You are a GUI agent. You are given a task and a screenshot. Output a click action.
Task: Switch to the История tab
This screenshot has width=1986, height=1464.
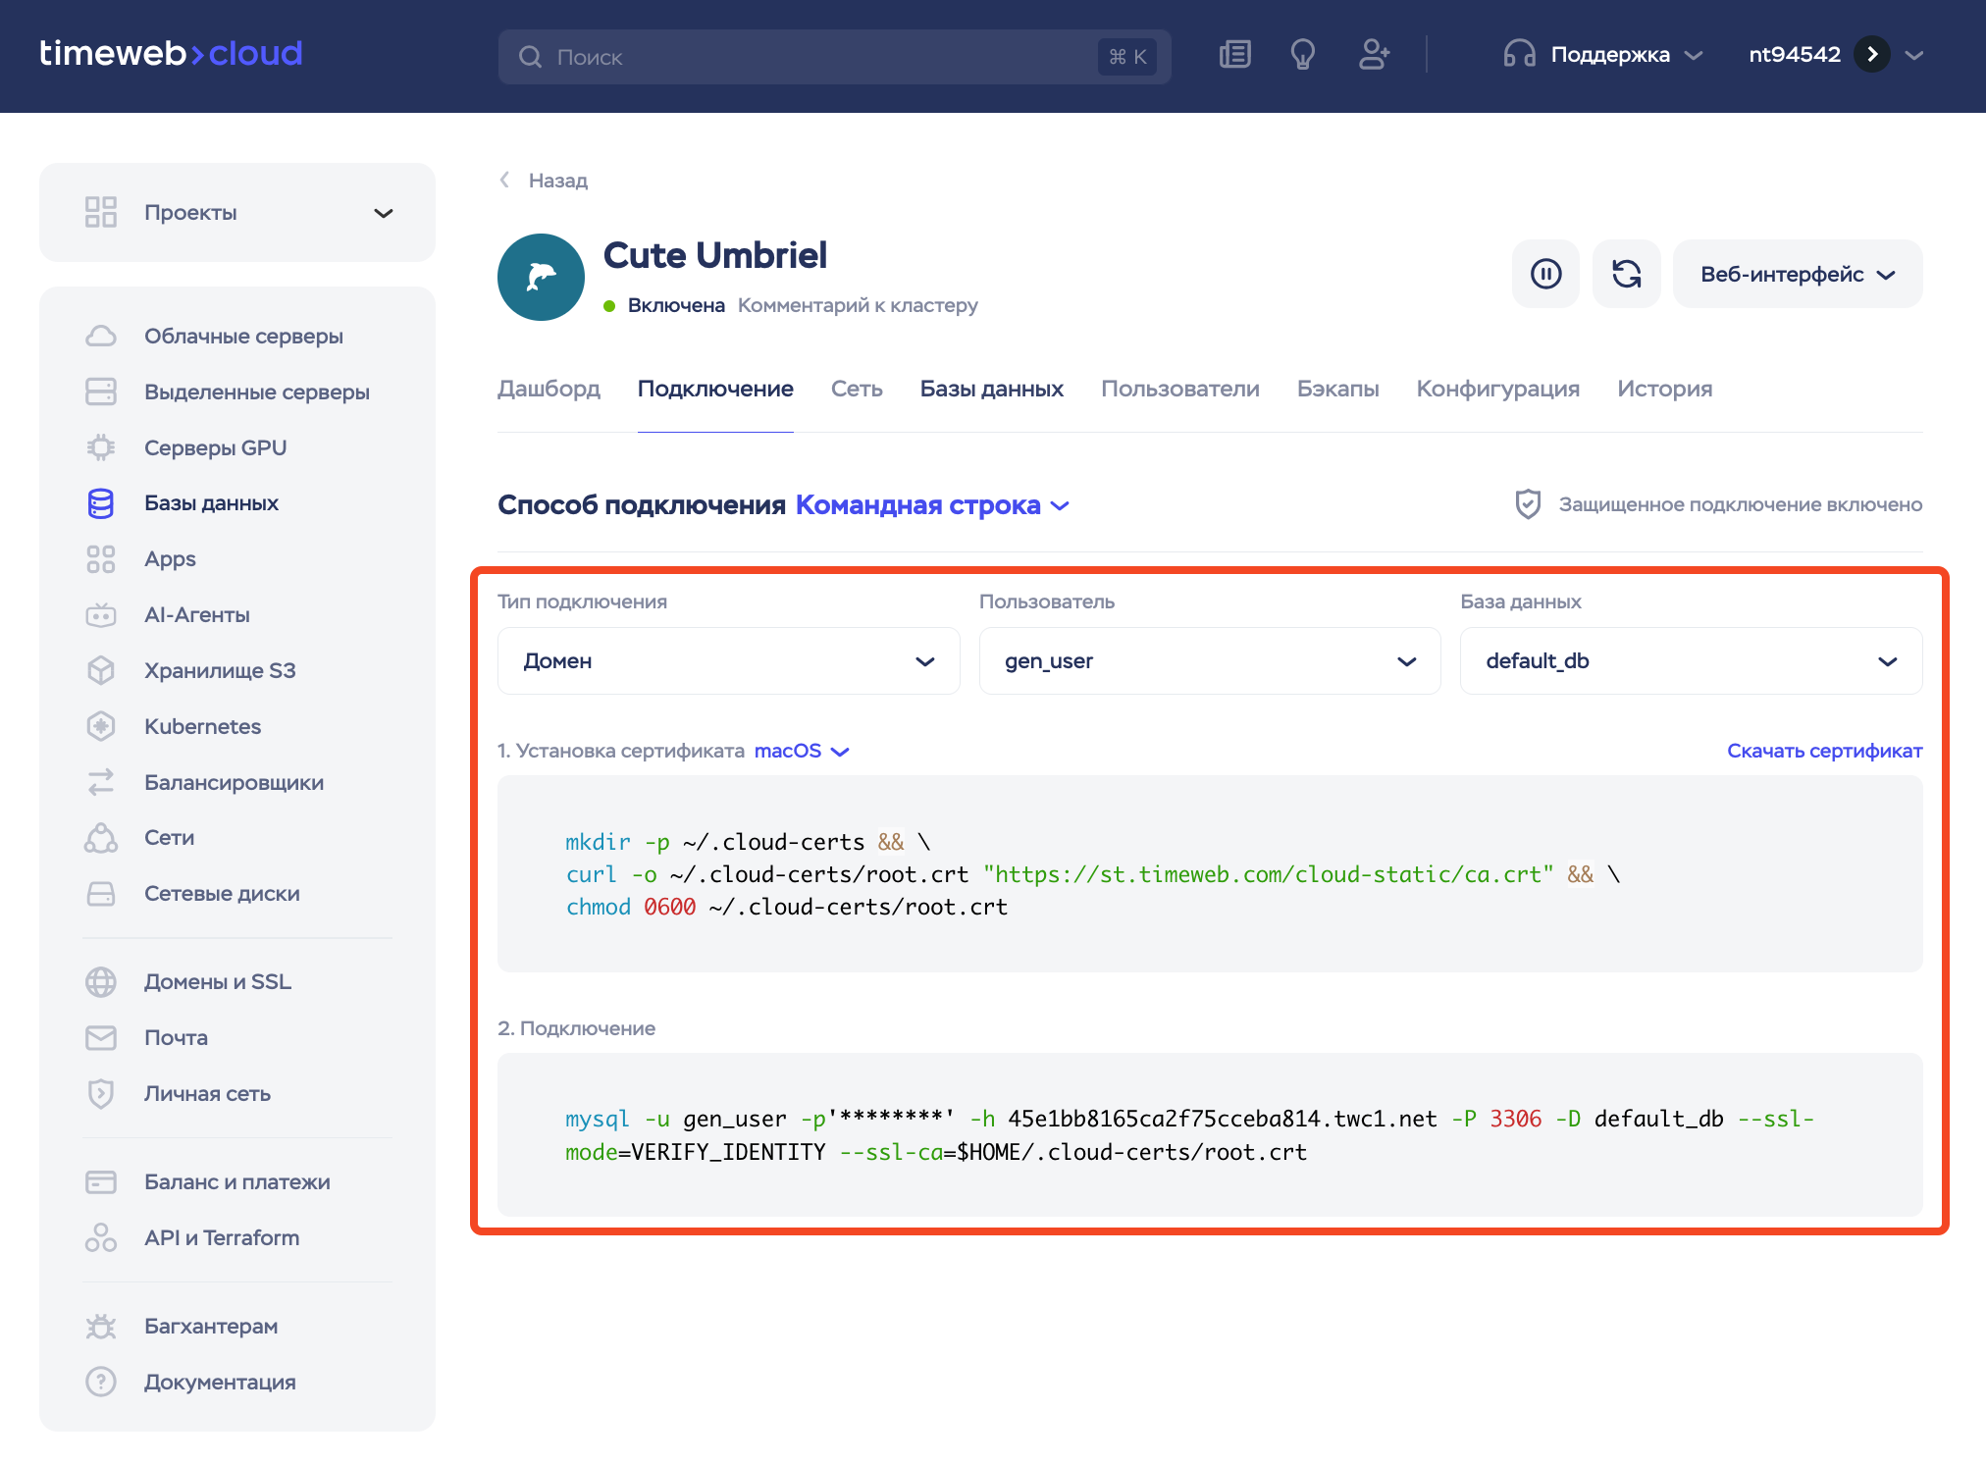1665,389
